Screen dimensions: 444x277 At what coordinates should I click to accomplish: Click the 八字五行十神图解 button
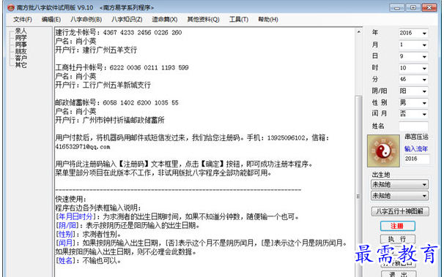click(400, 211)
